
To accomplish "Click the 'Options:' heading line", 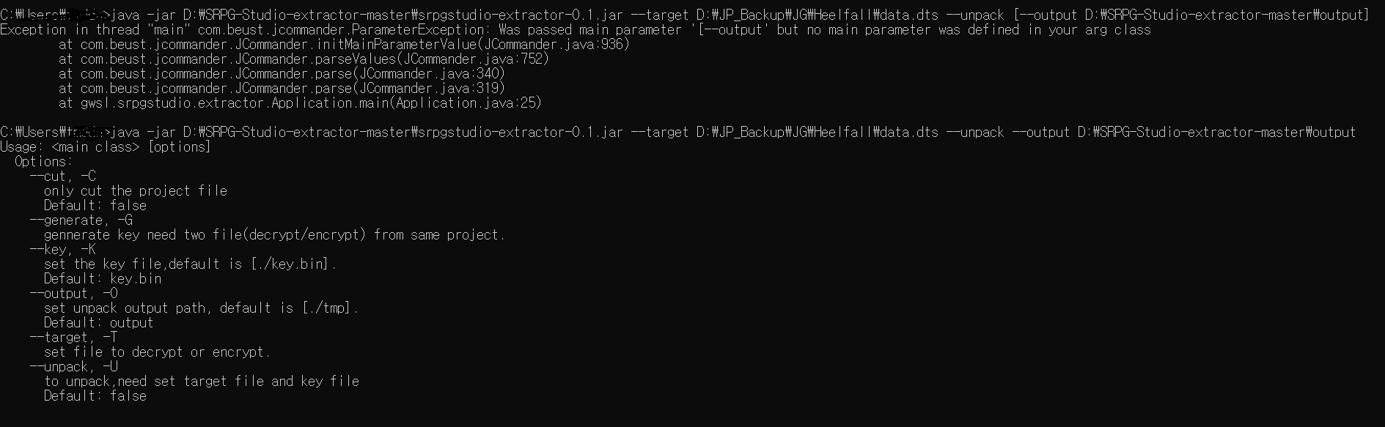I will 44,162.
